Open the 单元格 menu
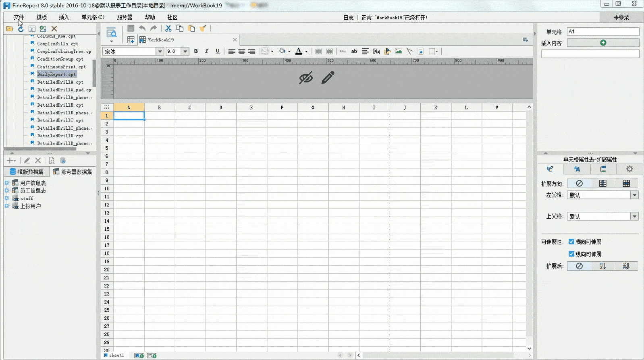644x360 pixels. tap(93, 17)
